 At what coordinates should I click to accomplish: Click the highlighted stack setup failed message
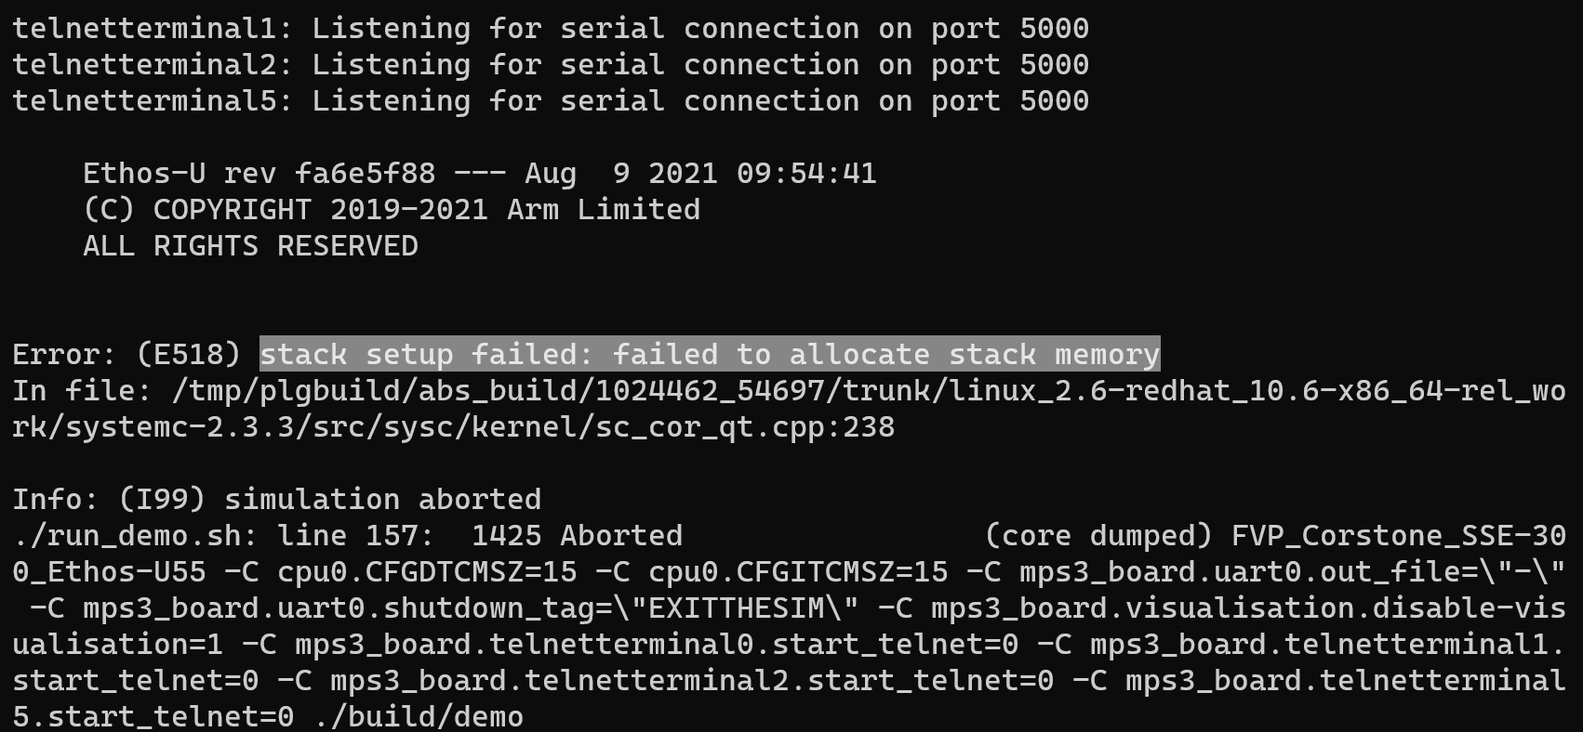pyautogui.click(x=710, y=354)
